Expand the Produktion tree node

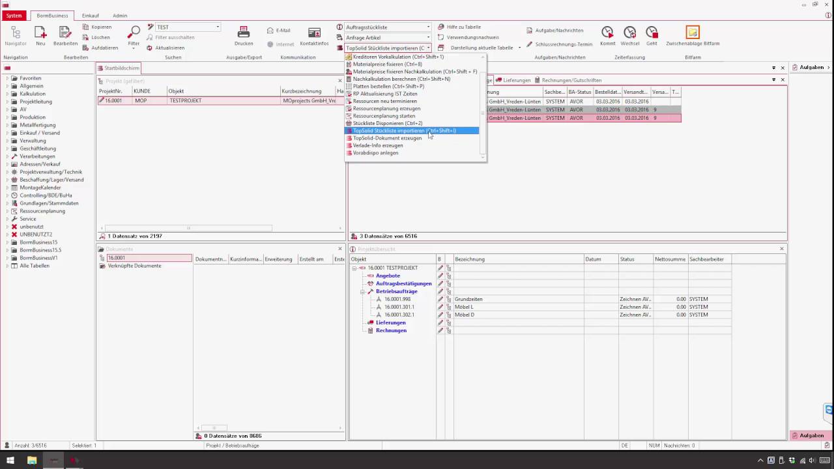coord(8,117)
